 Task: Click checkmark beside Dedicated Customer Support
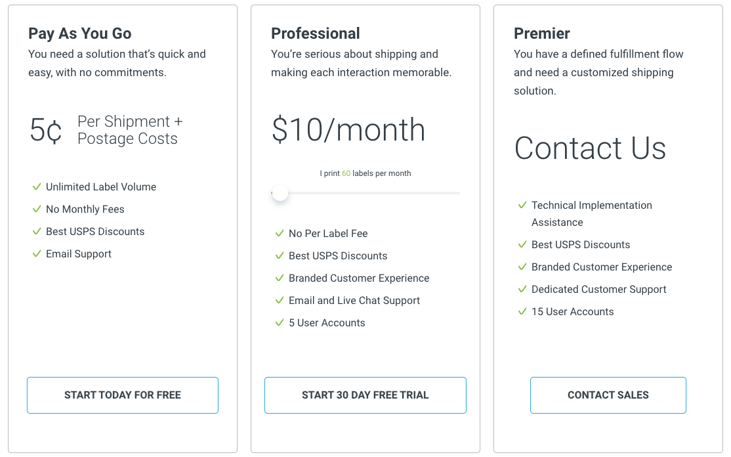(522, 290)
